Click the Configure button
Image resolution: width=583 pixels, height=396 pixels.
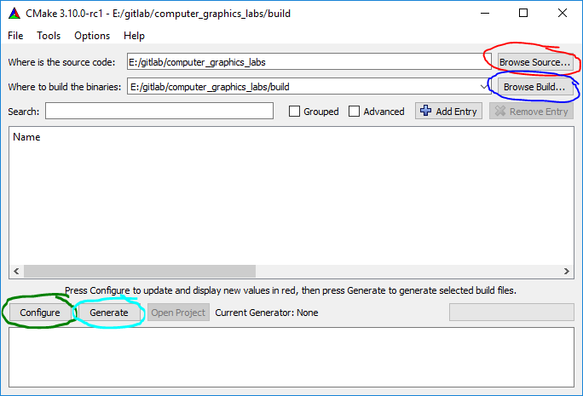point(40,313)
